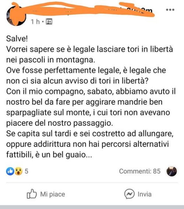This screenshot has width=184, height=209.
Task: Click the group audience privacy icon
Action: [x=49, y=22]
